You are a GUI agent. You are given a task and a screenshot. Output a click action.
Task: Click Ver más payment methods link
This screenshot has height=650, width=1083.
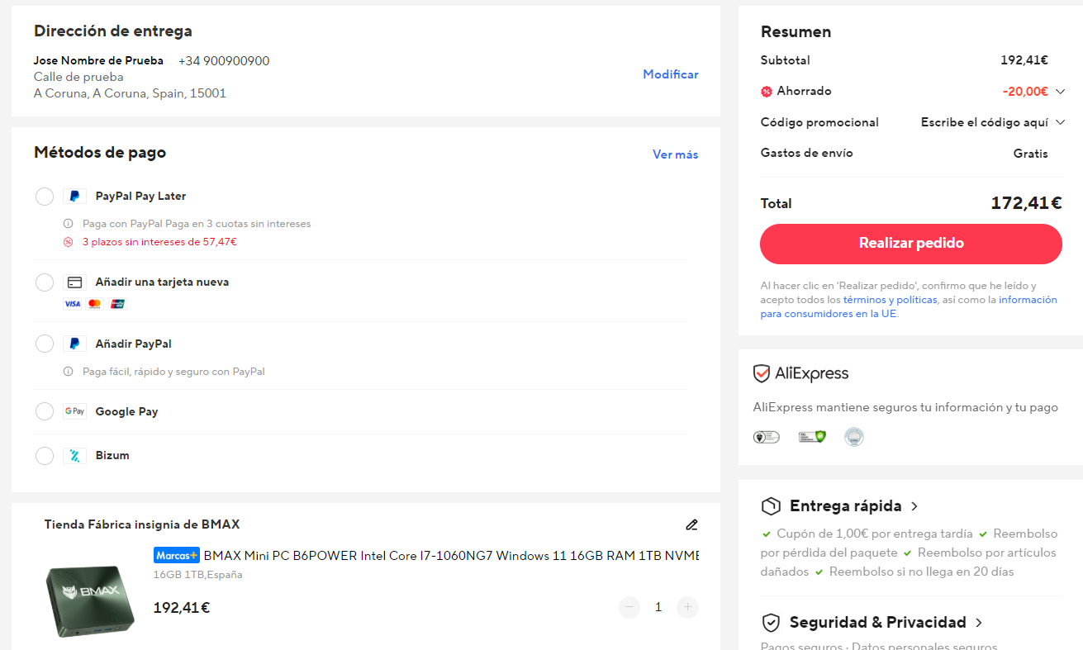(x=675, y=154)
